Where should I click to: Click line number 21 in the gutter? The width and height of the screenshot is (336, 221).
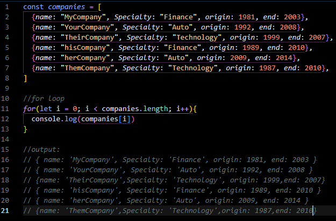point(5,211)
